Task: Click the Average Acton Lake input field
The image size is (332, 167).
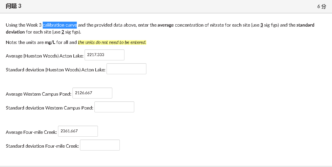Action: (105, 55)
